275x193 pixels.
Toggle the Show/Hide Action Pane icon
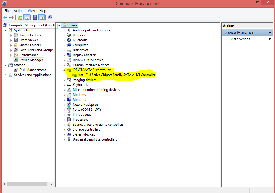point(41,17)
